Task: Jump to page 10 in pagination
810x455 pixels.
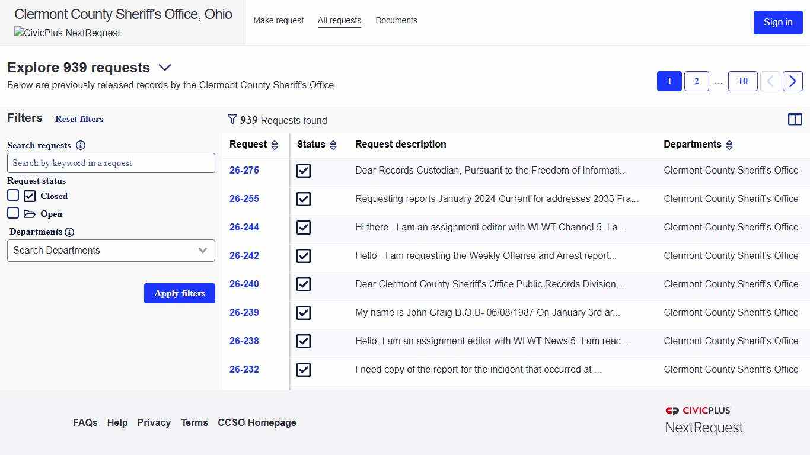Action: coord(742,81)
